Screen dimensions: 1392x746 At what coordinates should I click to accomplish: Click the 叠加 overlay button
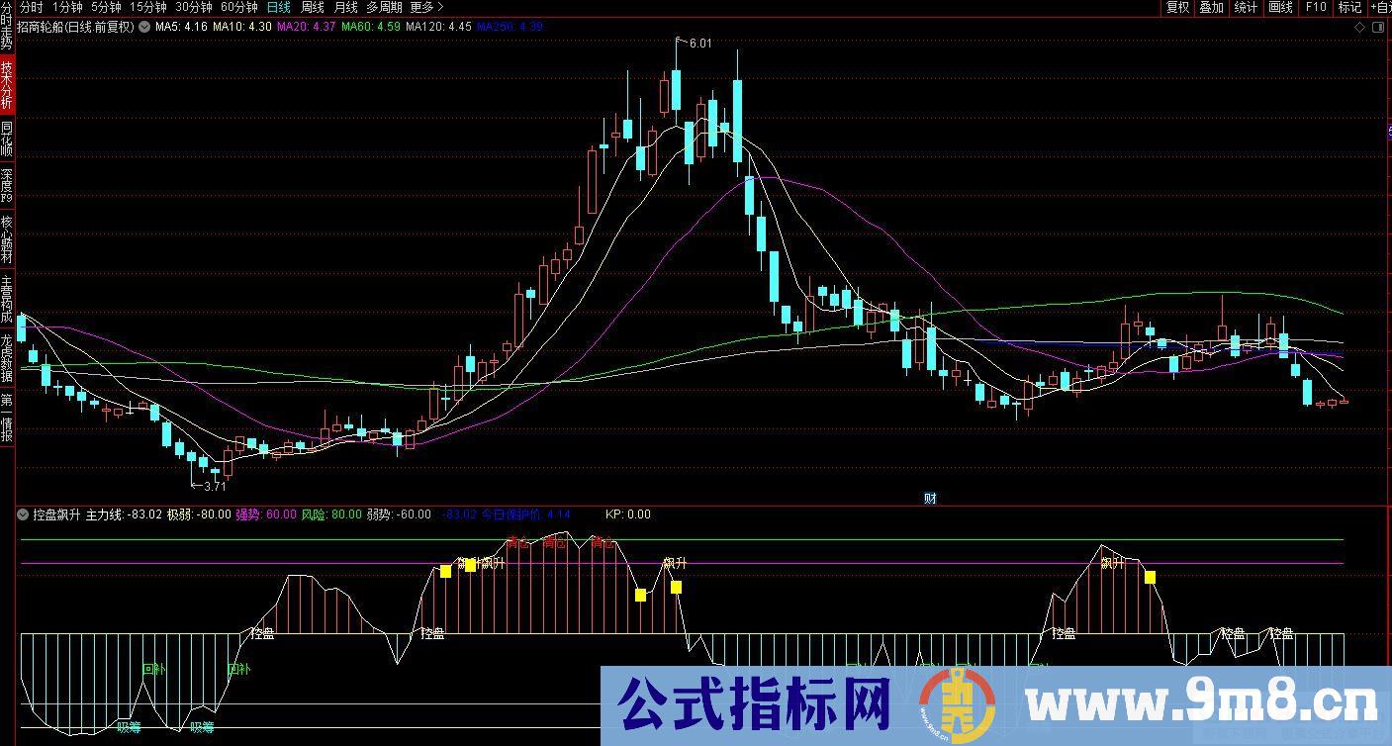[1211, 7]
